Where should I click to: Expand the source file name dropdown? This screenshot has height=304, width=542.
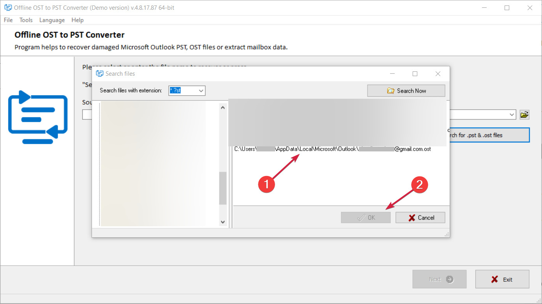[x=512, y=115]
